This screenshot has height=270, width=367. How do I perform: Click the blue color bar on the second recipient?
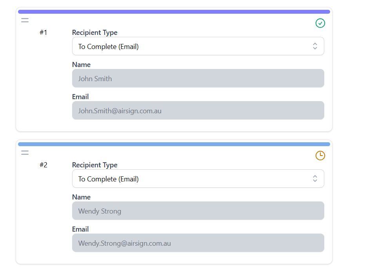[x=174, y=144]
